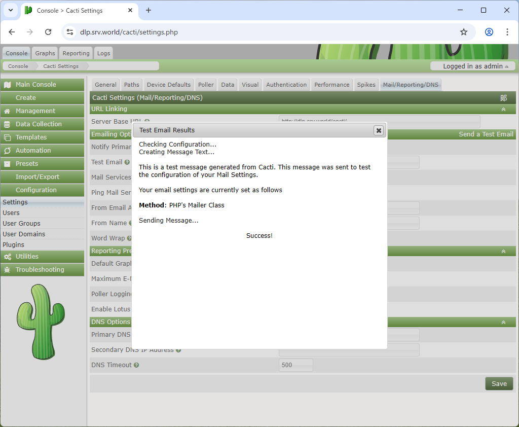Click the Send a Test Email link
Viewport: 519px width, 427px height.
tap(486, 134)
